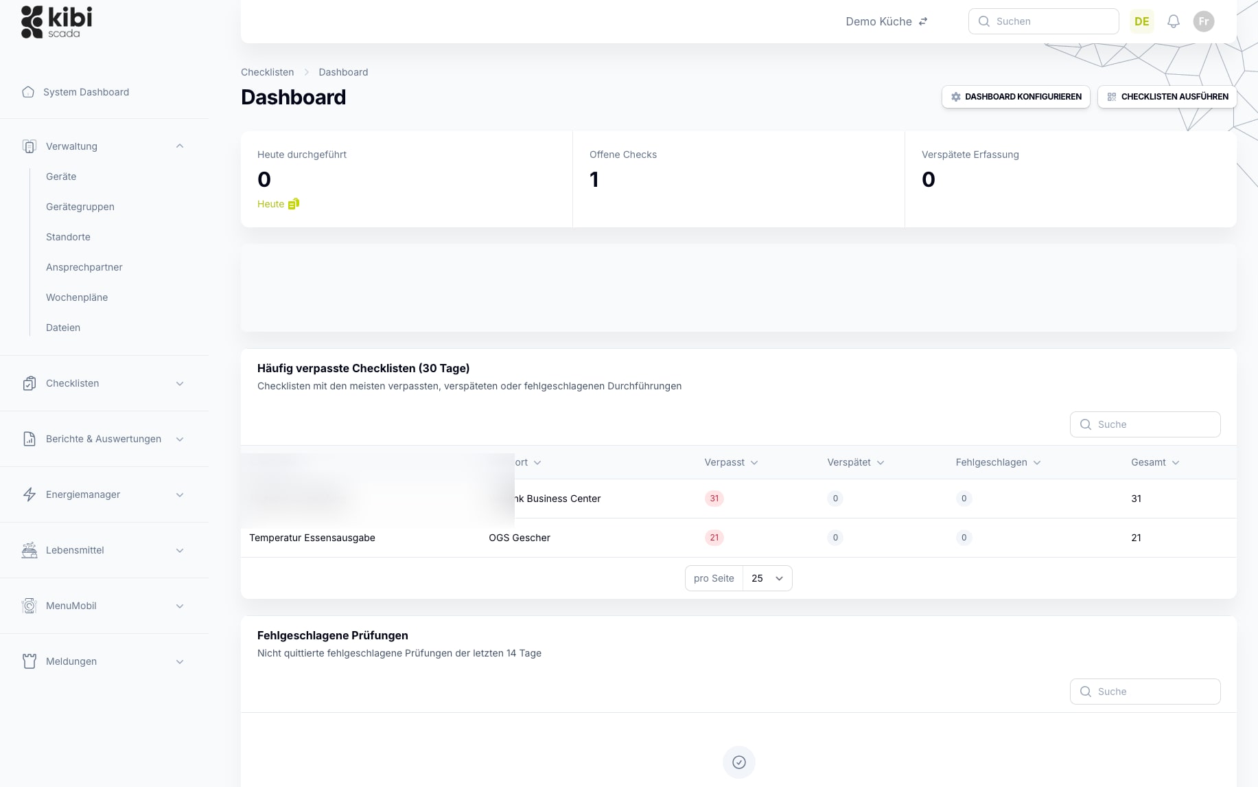Click the kibi scada logo

[56, 22]
